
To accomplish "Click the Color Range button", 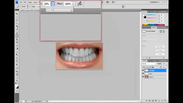I will point(160,51).
